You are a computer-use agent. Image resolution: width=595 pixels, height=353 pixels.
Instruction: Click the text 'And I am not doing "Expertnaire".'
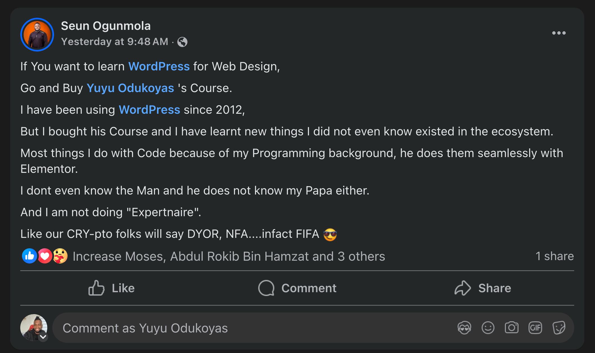click(x=111, y=212)
